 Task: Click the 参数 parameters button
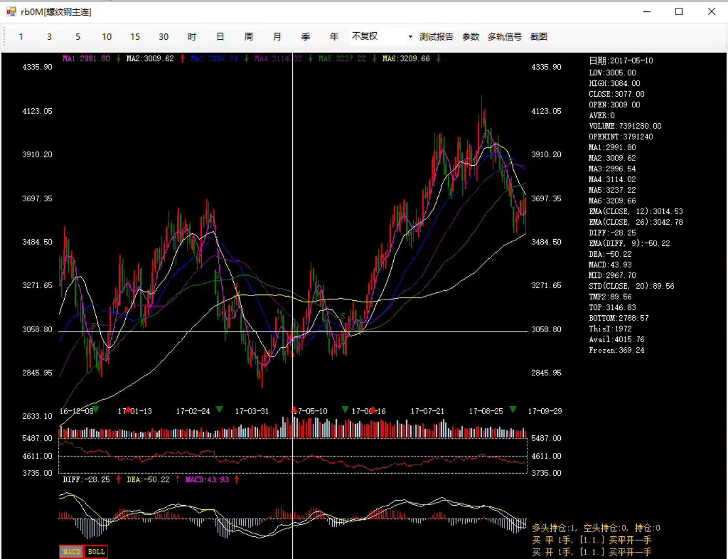470,37
